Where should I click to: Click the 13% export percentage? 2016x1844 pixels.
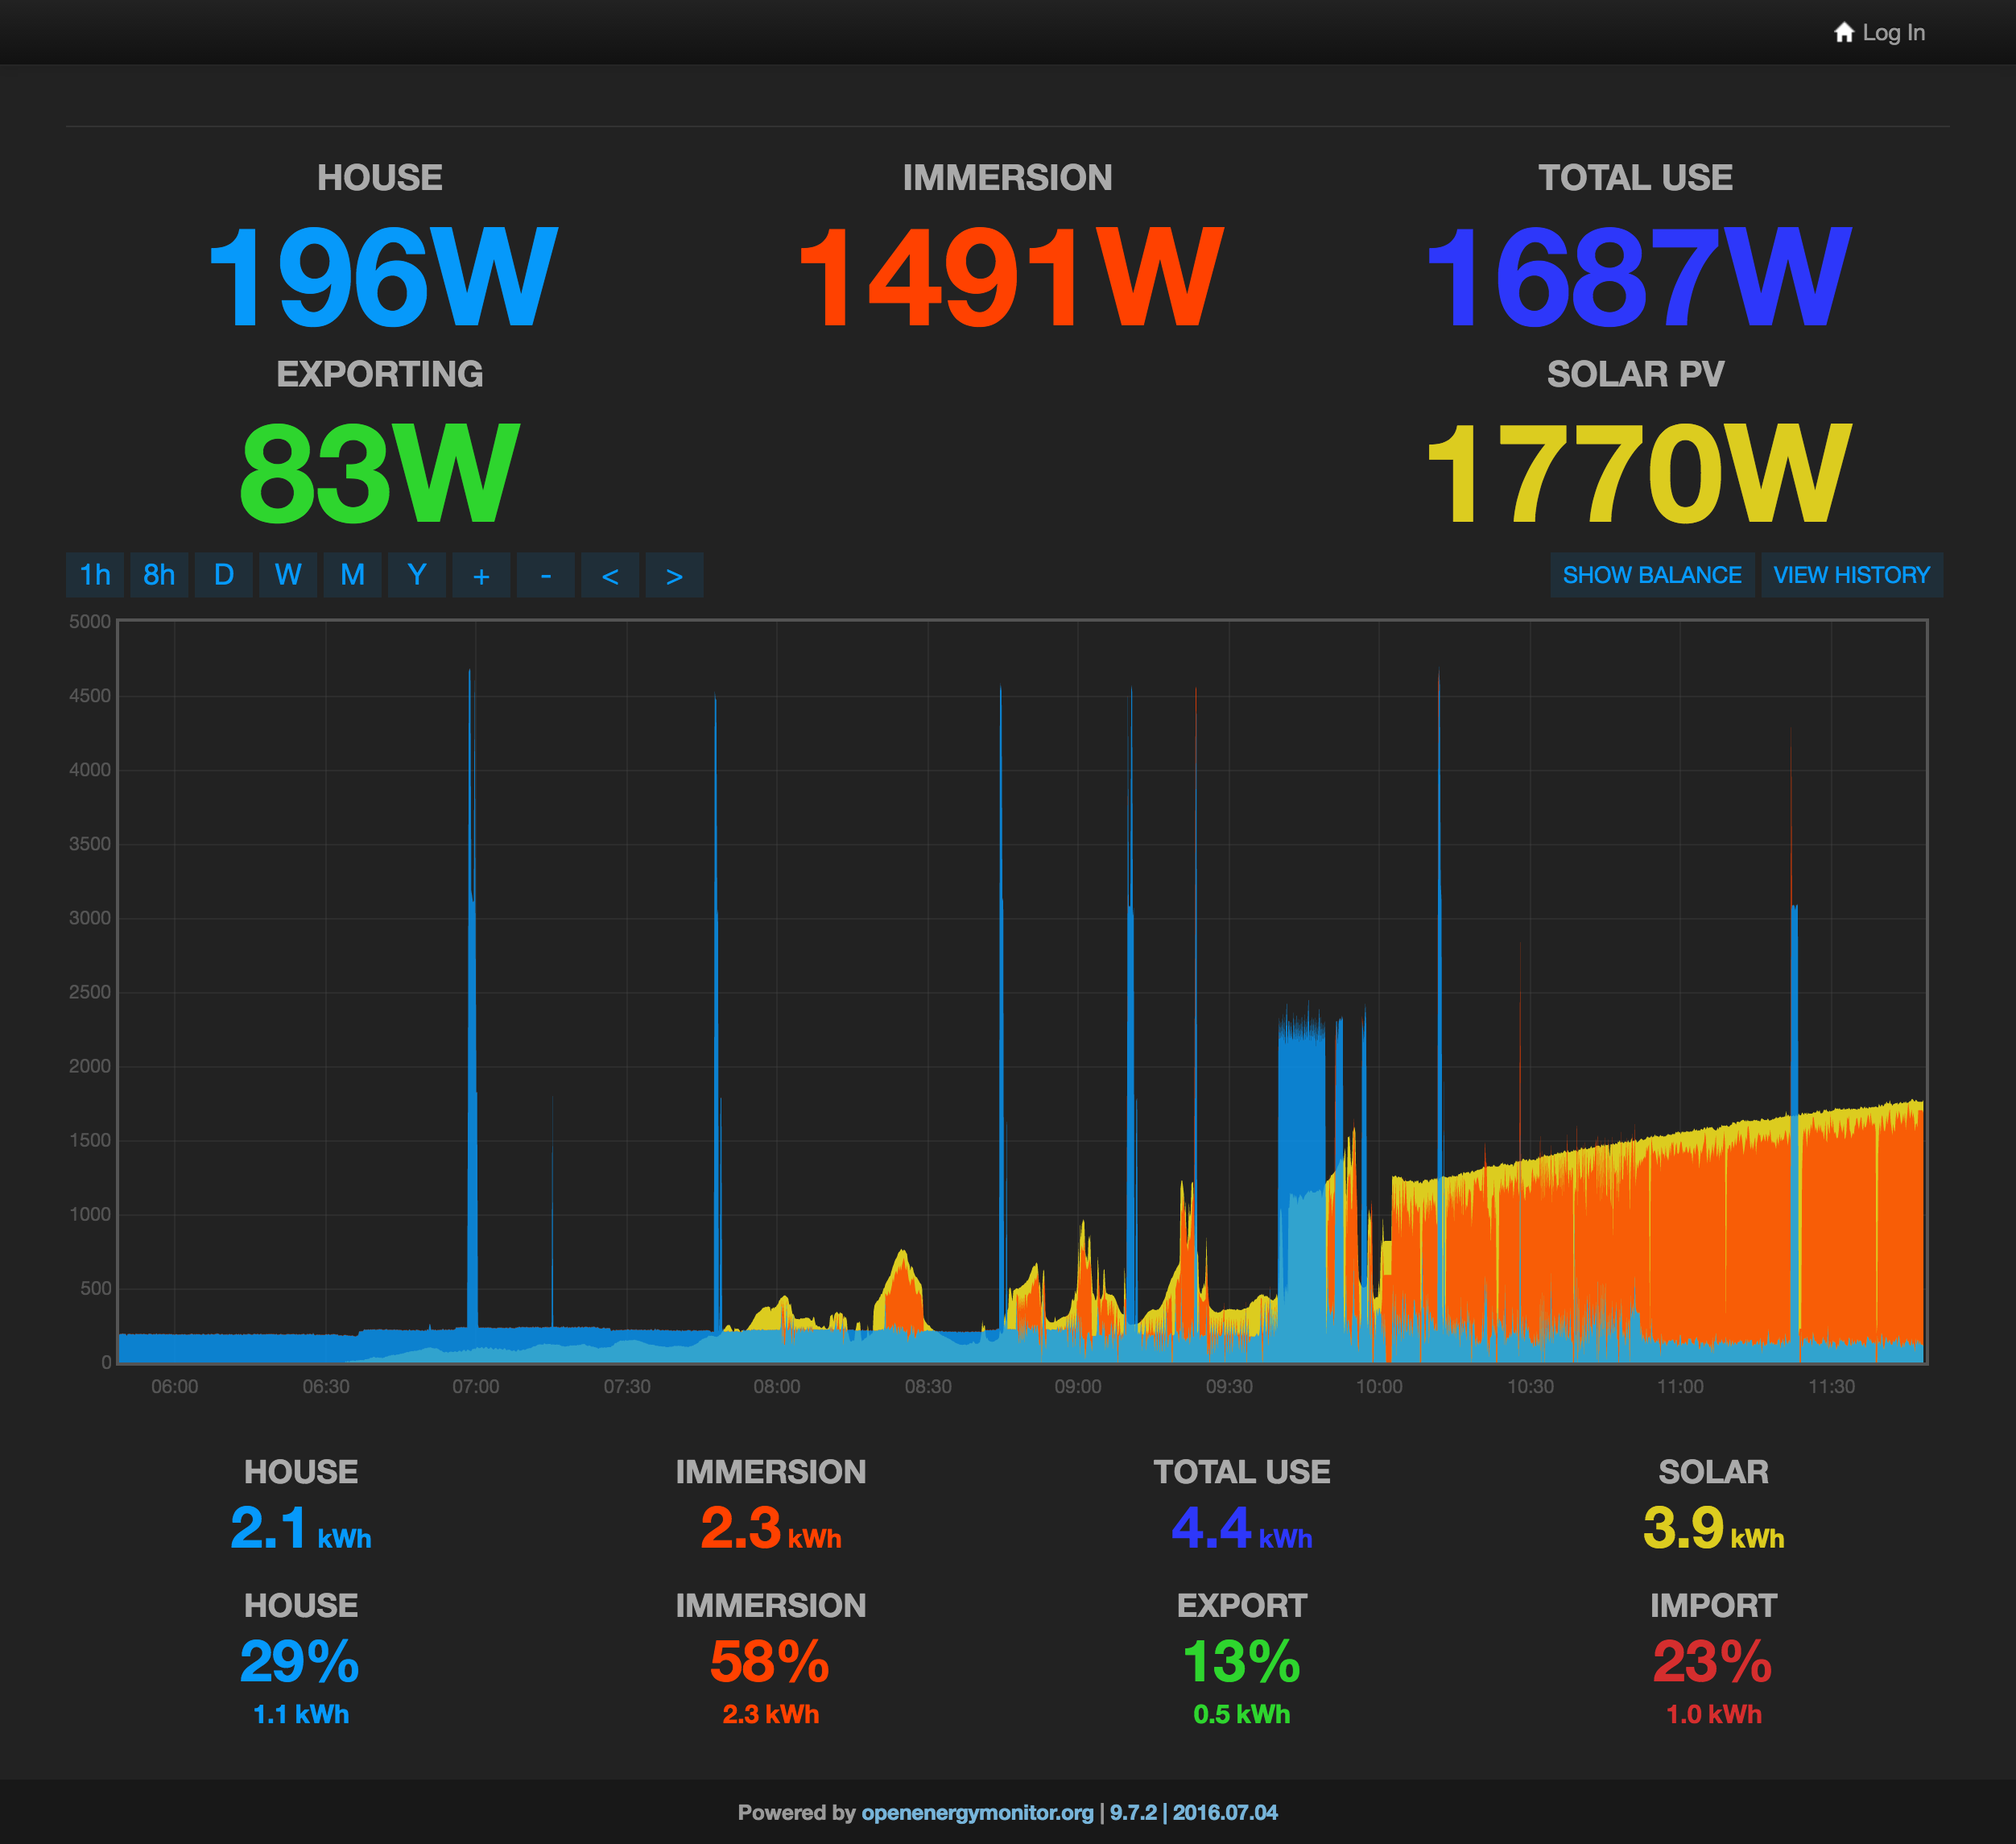click(x=1242, y=1662)
